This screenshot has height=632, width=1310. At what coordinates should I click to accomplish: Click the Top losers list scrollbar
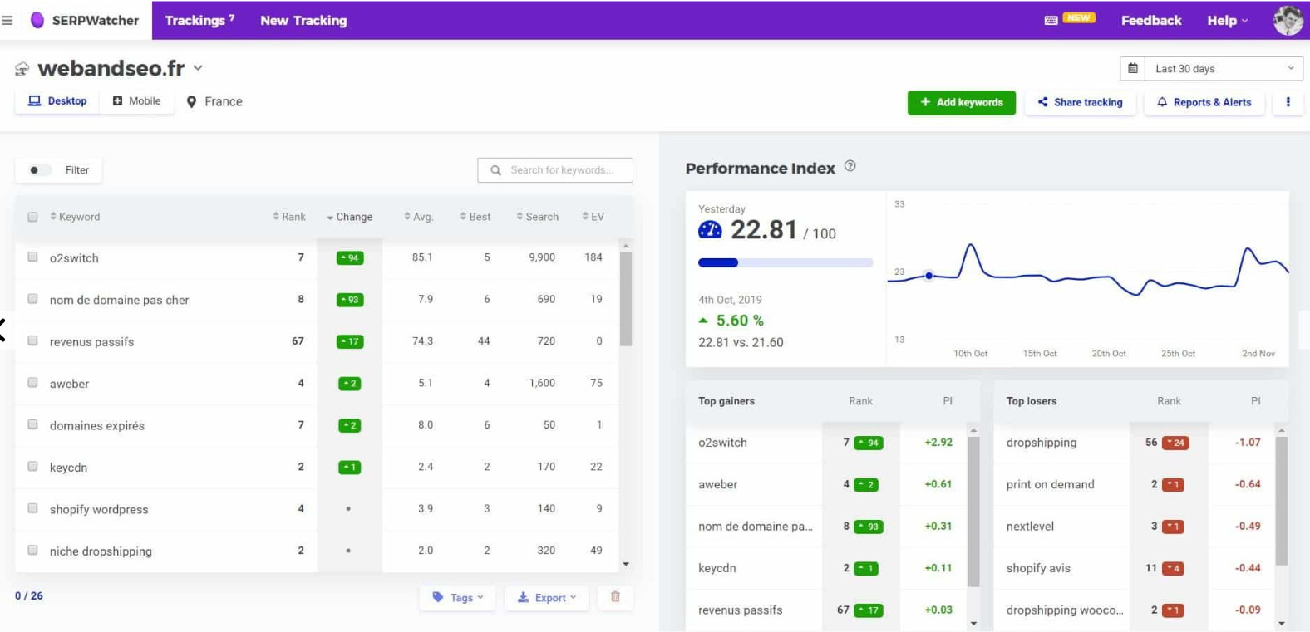pos(1282,500)
